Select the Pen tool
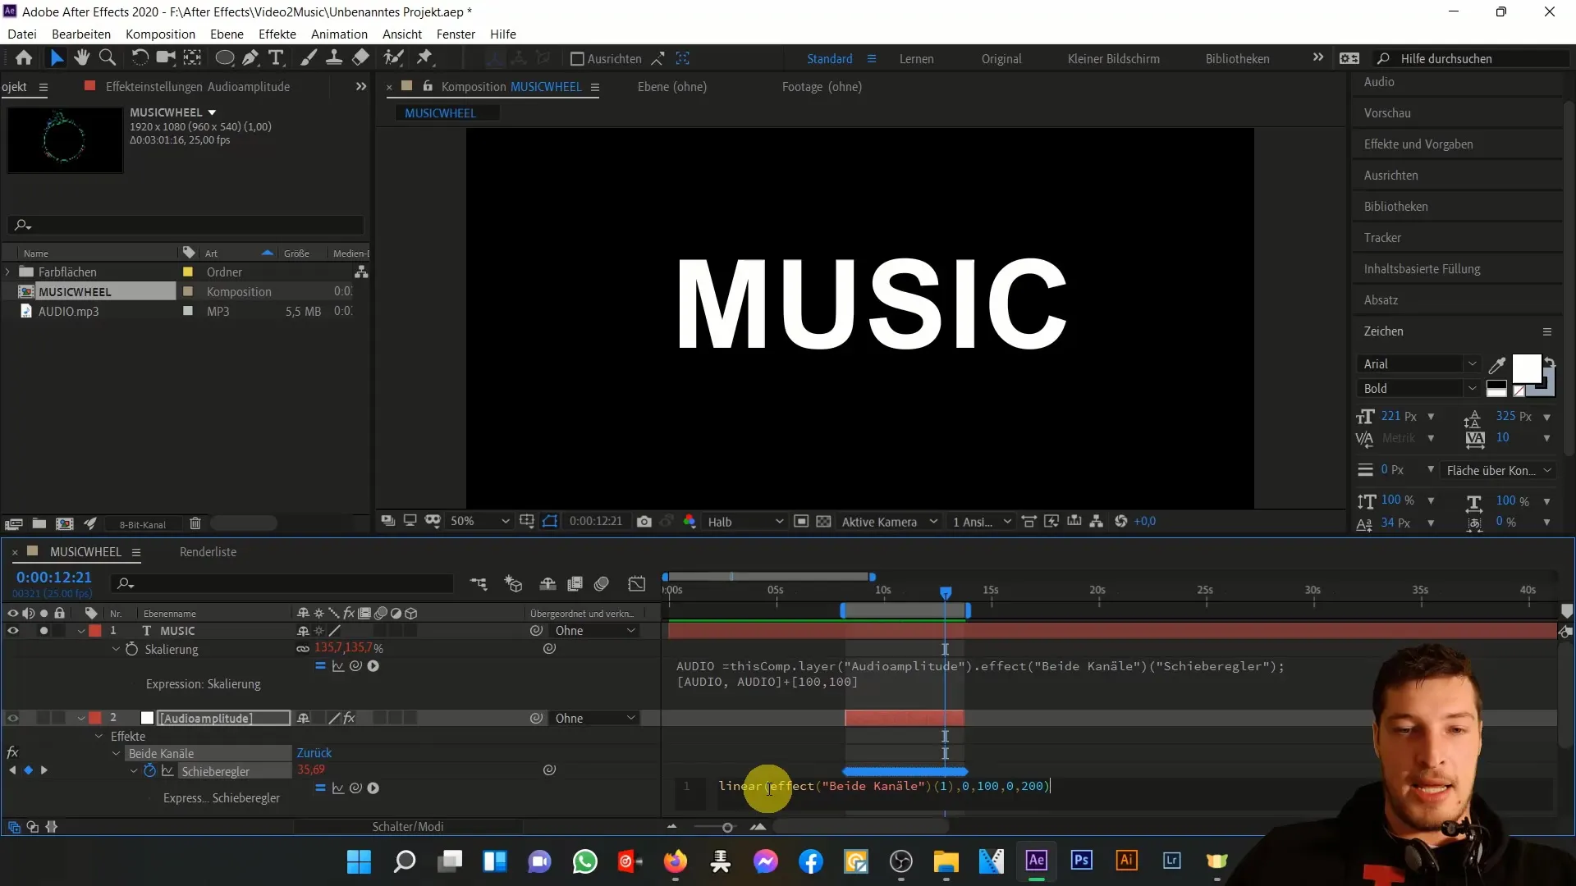The image size is (1576, 886). coord(250,58)
